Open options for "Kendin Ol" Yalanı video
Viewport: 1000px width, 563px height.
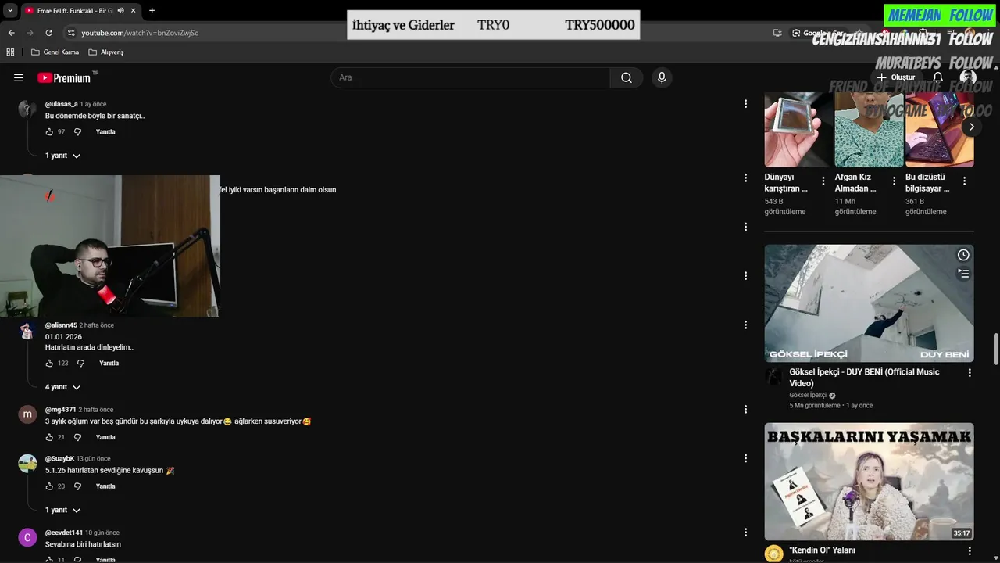coord(970,551)
